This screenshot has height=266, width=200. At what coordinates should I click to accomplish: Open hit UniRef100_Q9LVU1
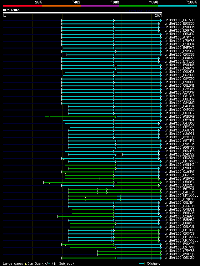coord(179,227)
